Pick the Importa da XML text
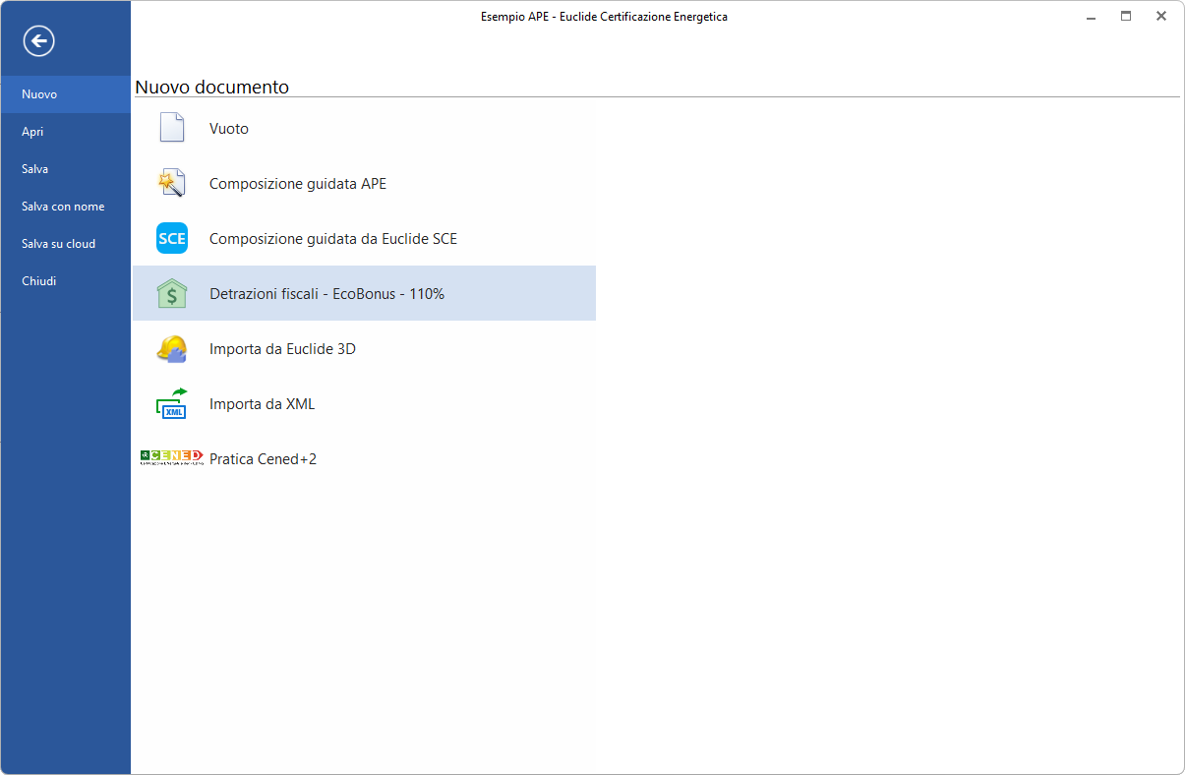 pyautogui.click(x=262, y=404)
